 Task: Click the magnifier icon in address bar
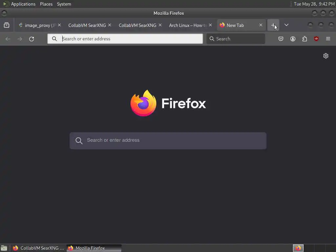pyautogui.click(x=54, y=39)
